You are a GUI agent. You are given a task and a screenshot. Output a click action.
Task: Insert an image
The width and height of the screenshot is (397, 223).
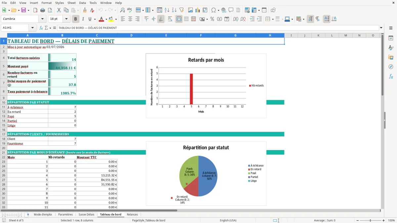191,10
